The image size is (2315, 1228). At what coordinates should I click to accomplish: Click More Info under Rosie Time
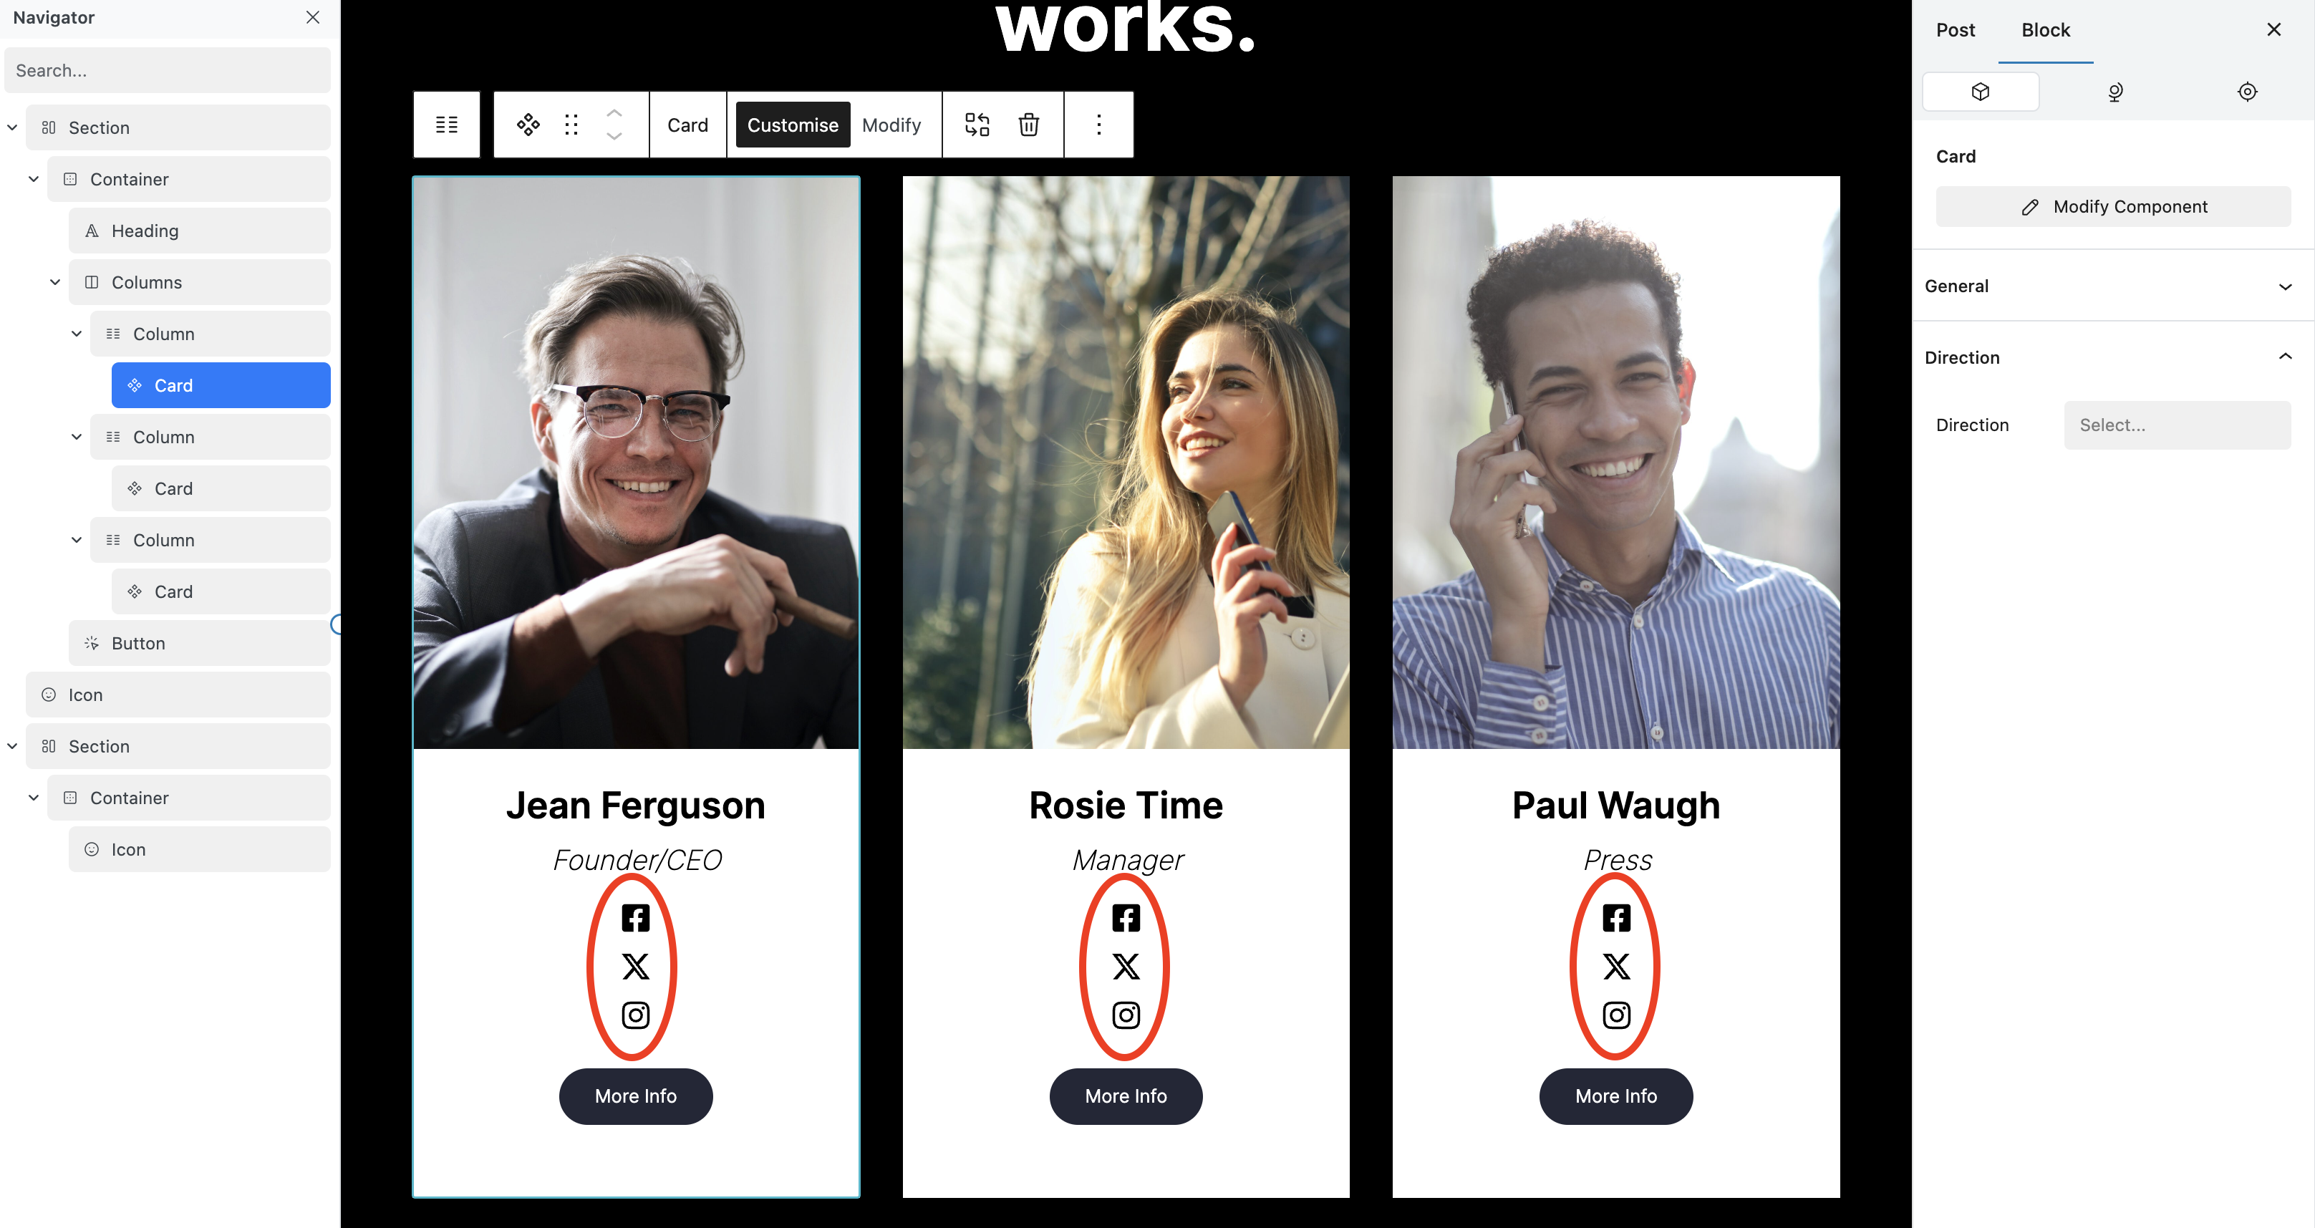(x=1125, y=1096)
